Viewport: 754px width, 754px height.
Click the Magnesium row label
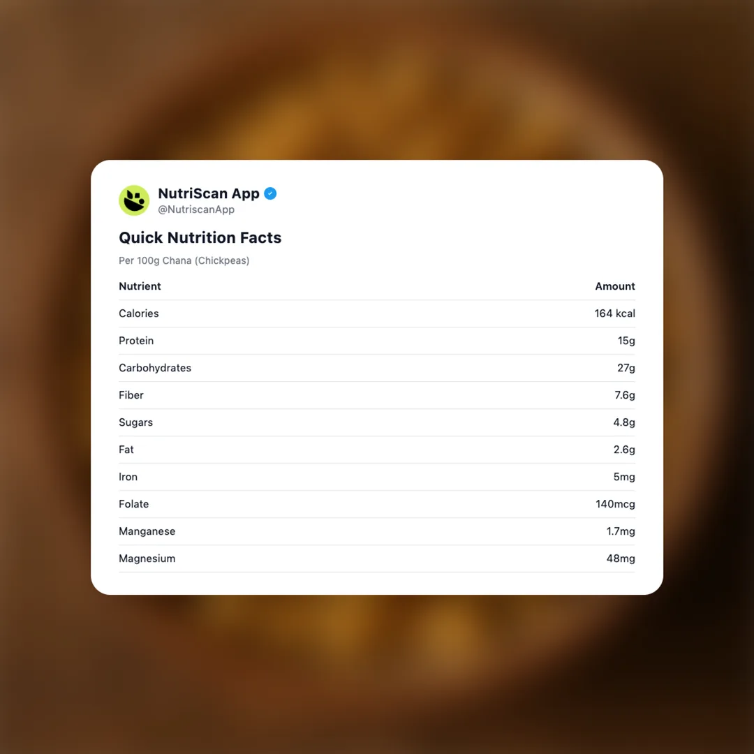147,559
